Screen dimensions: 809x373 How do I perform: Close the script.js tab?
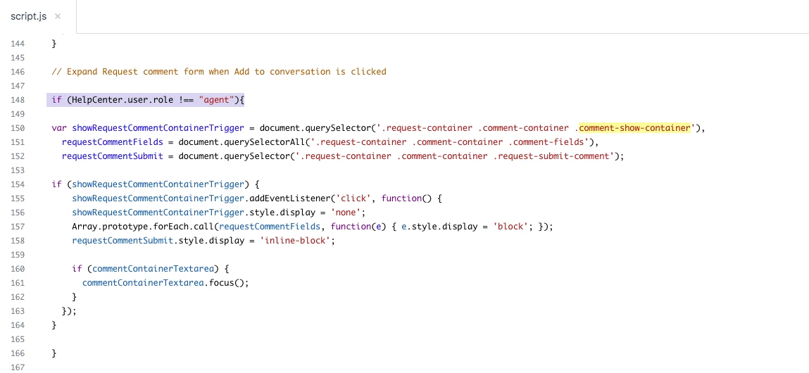(58, 16)
